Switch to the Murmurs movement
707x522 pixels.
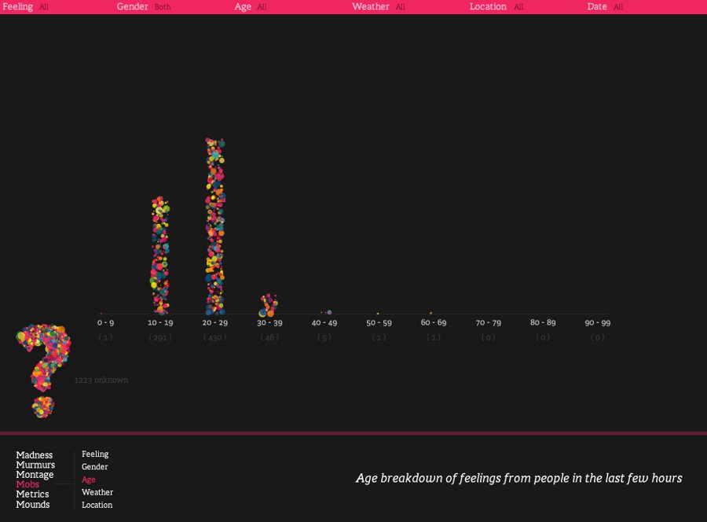(x=35, y=465)
